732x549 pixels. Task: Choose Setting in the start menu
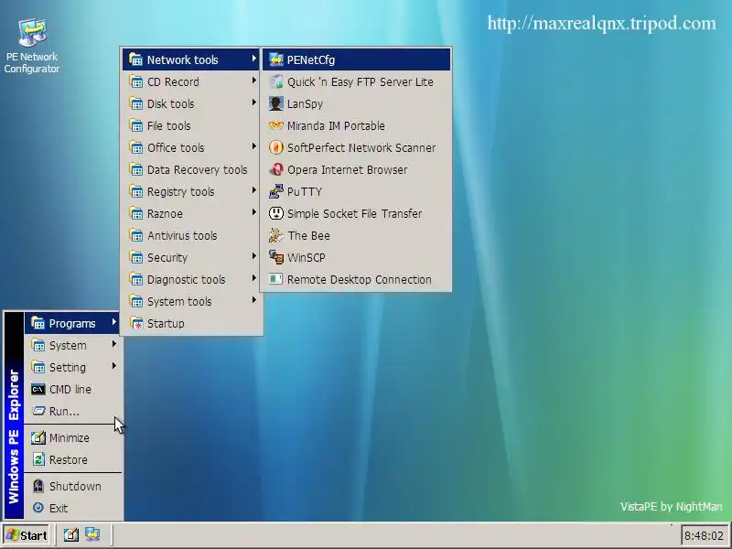point(72,367)
